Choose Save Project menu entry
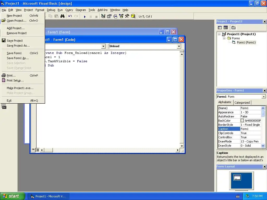Image resolution: width=267 pixels, height=200 pixels. coord(23,41)
